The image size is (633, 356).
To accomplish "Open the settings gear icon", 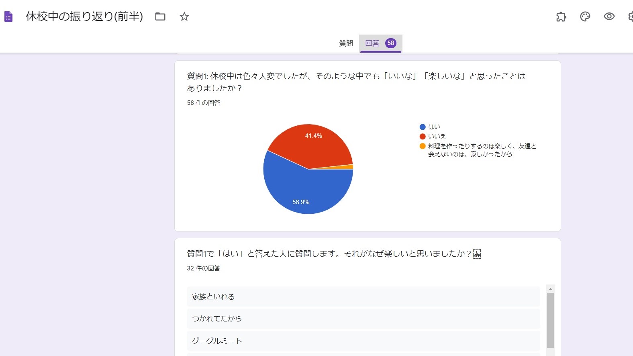I will coord(631,16).
